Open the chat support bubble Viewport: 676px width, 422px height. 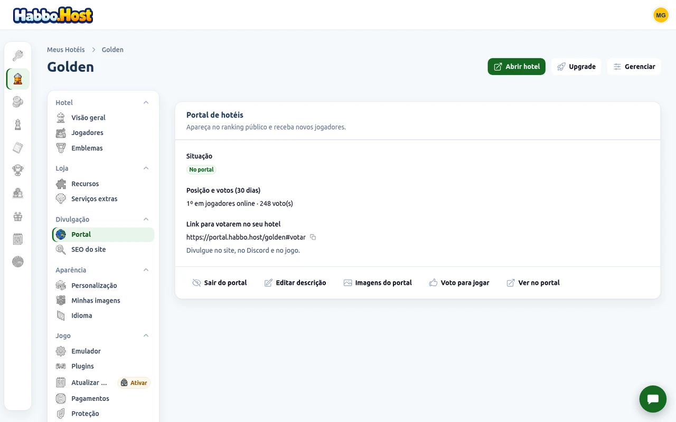pos(653,399)
